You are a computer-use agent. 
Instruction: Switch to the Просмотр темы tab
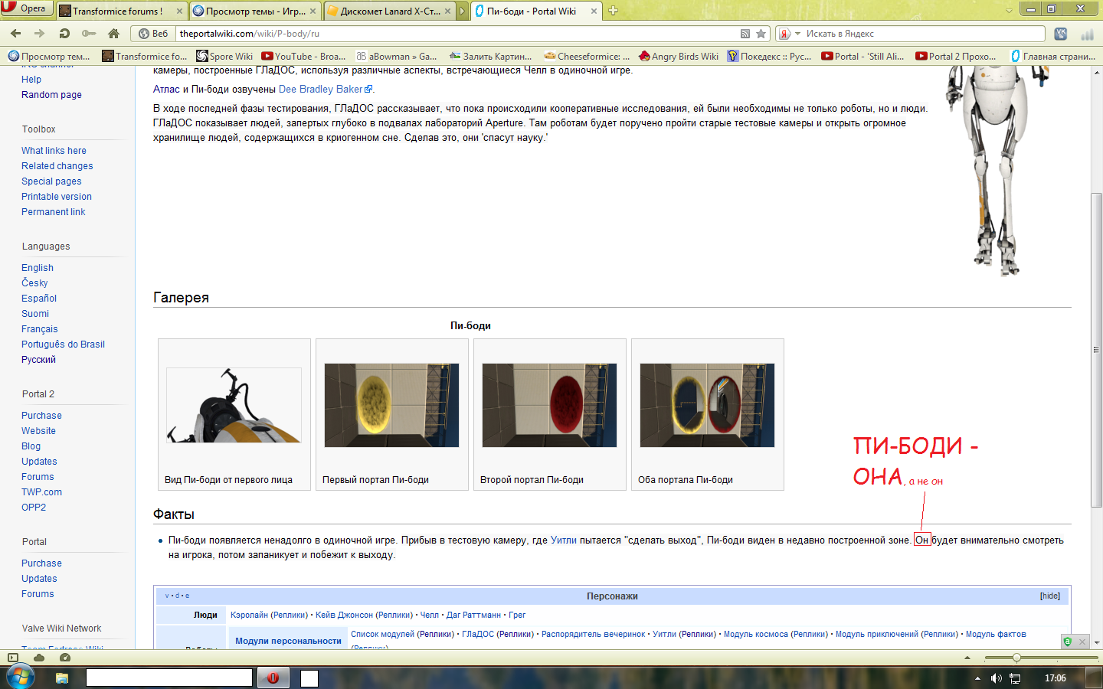(254, 11)
